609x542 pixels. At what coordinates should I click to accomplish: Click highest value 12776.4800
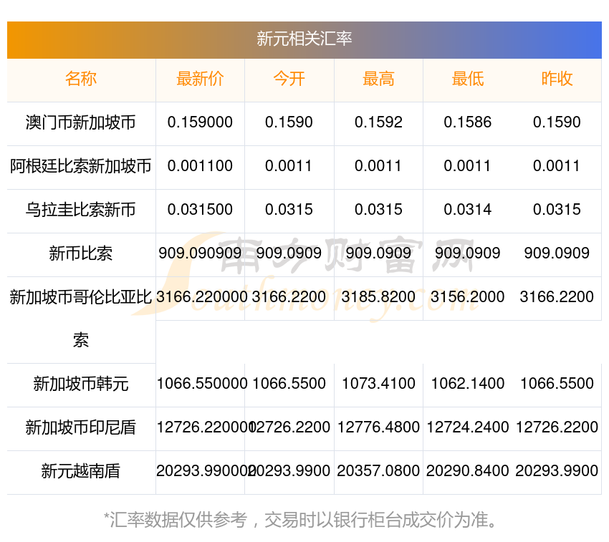pos(378,427)
